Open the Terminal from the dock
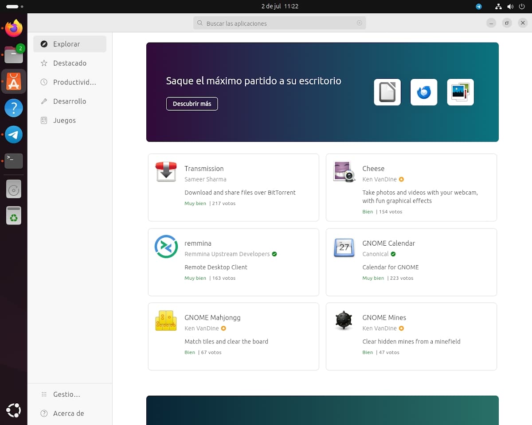The height and width of the screenshot is (425, 532). click(14, 161)
